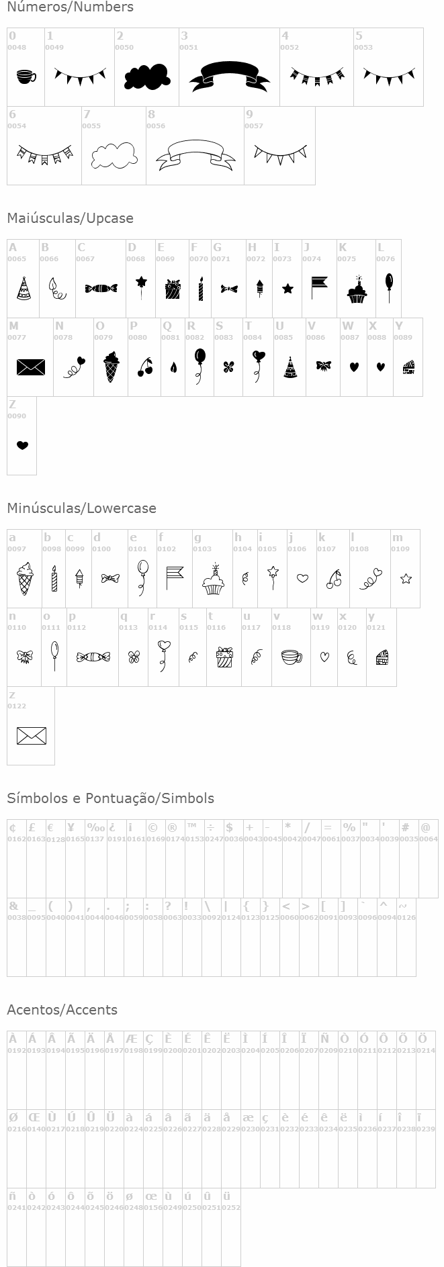Image resolution: width=444 pixels, height=1267 pixels.
Task: Click the Maiúsculas/Upcase section heading
Action: coord(70,218)
